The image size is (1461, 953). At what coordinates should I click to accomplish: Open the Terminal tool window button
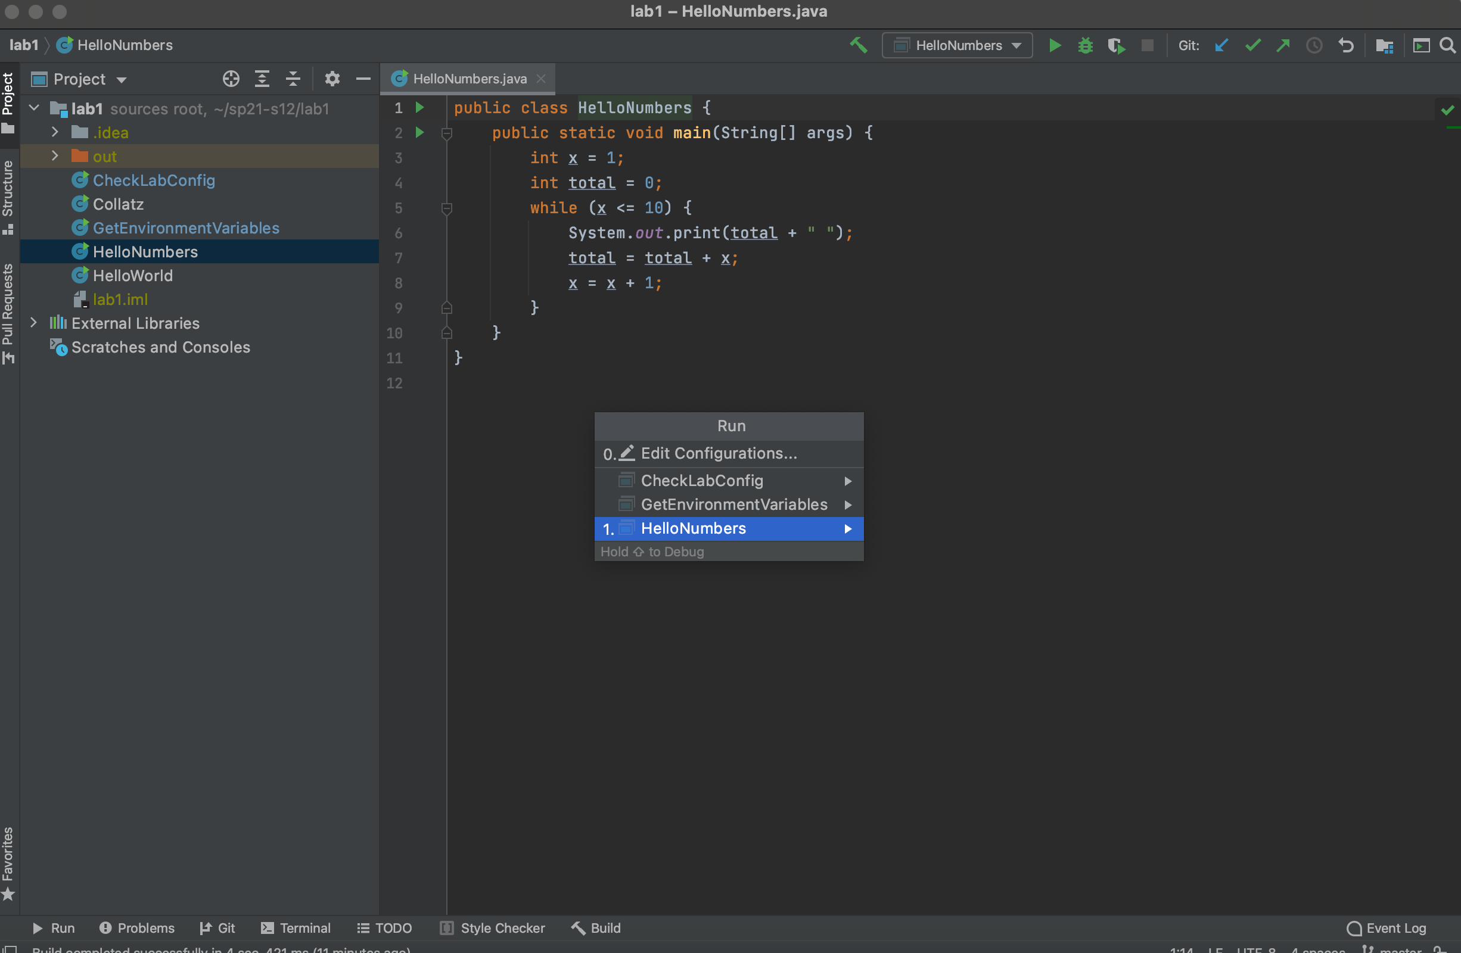tap(296, 928)
